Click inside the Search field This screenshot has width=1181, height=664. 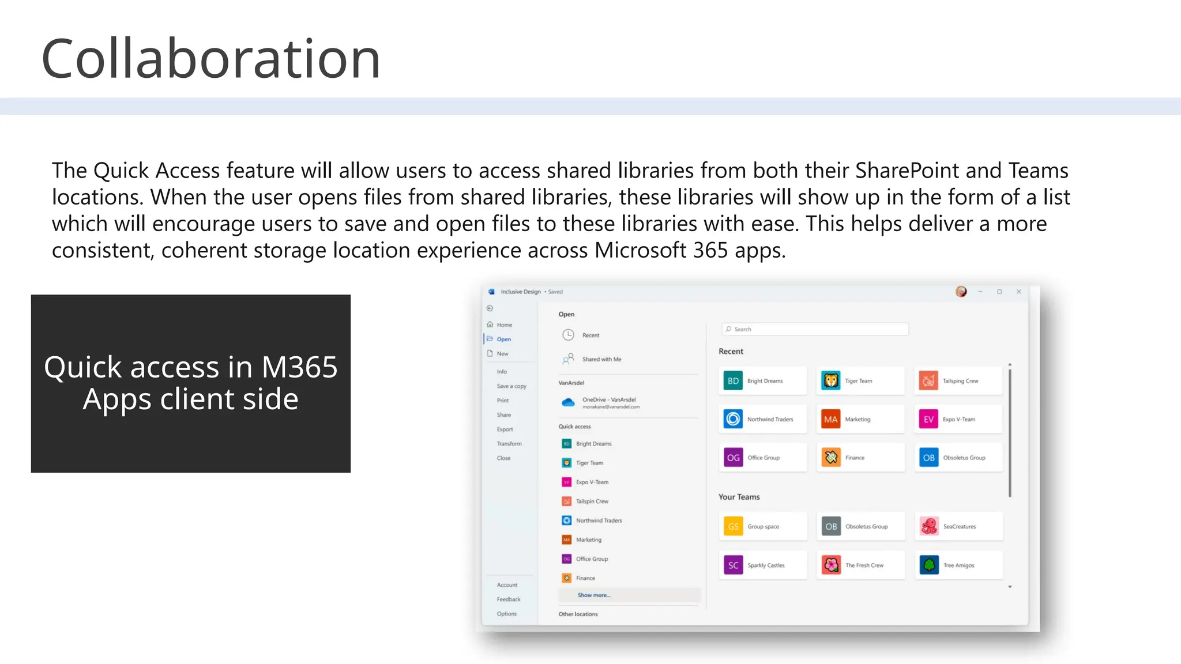click(x=815, y=329)
